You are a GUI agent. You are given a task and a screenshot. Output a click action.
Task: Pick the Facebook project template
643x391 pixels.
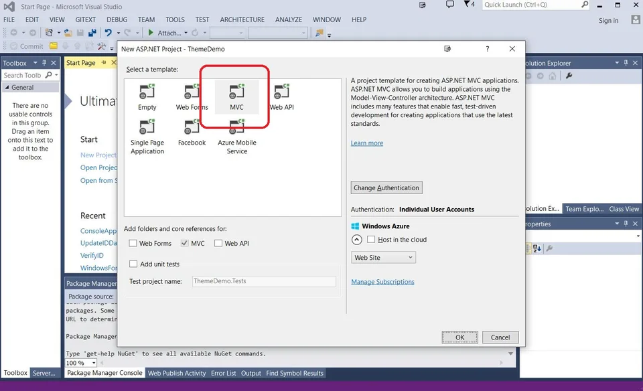pos(192,133)
